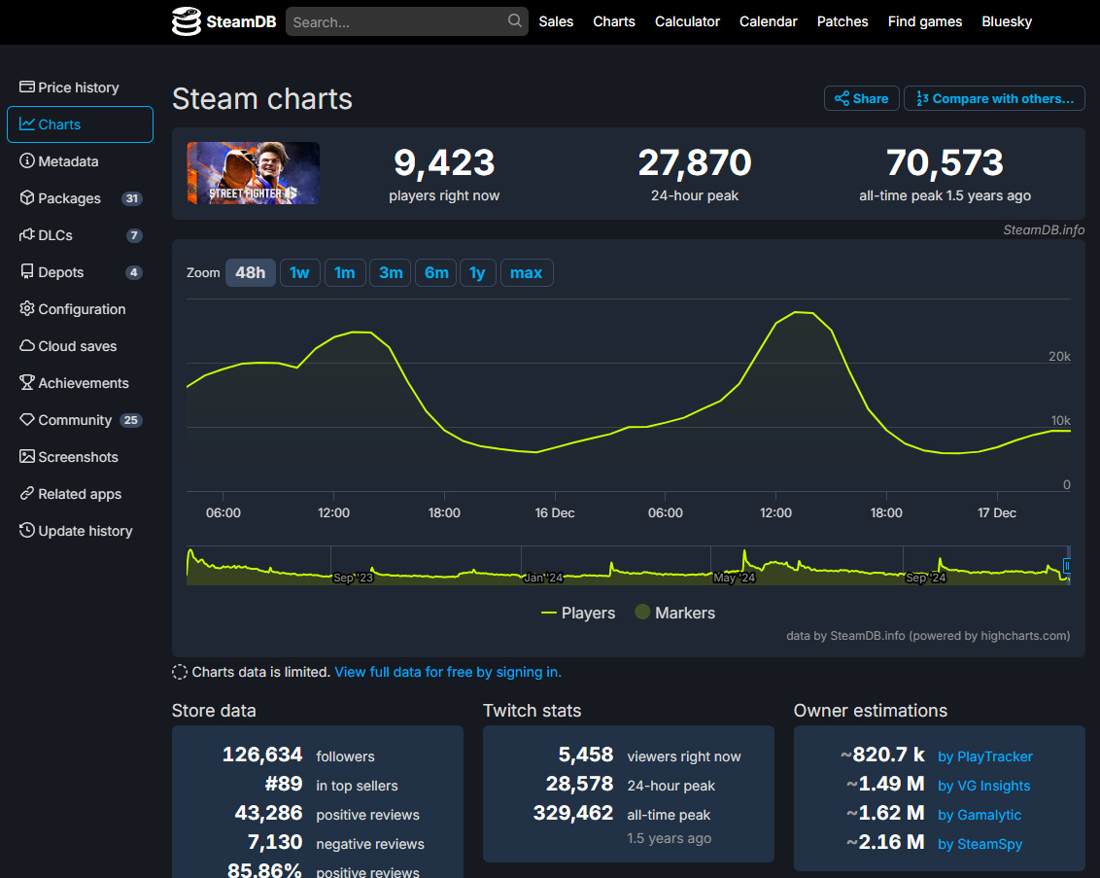Image resolution: width=1100 pixels, height=878 pixels.
Task: Click the navigator timeline near May '24
Action: point(734,578)
